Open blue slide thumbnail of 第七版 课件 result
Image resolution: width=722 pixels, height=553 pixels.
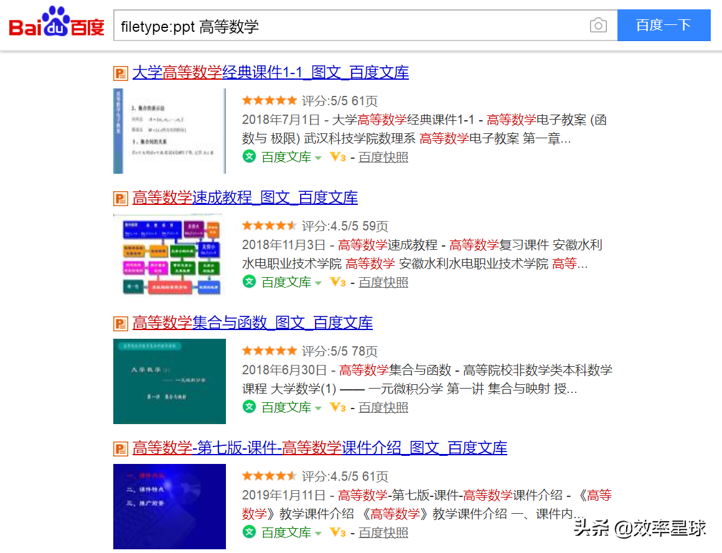click(x=169, y=506)
